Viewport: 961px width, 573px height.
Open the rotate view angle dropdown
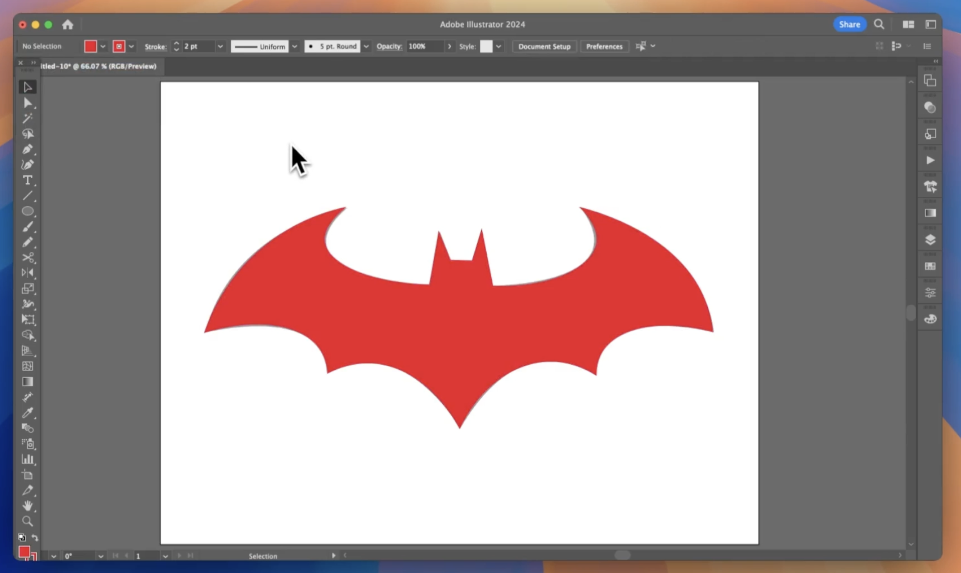tap(101, 556)
